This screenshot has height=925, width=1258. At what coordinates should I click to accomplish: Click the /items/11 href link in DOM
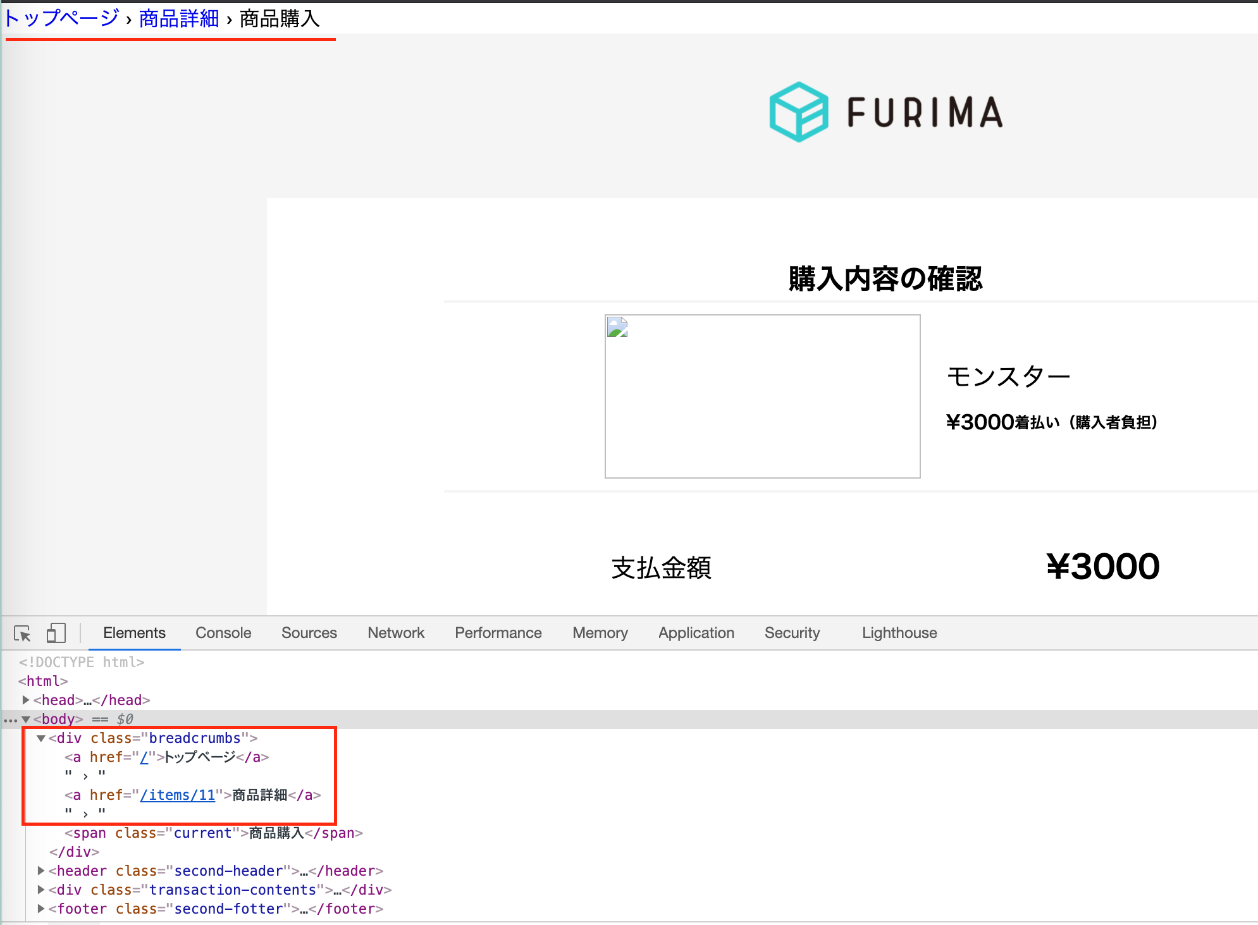(178, 795)
